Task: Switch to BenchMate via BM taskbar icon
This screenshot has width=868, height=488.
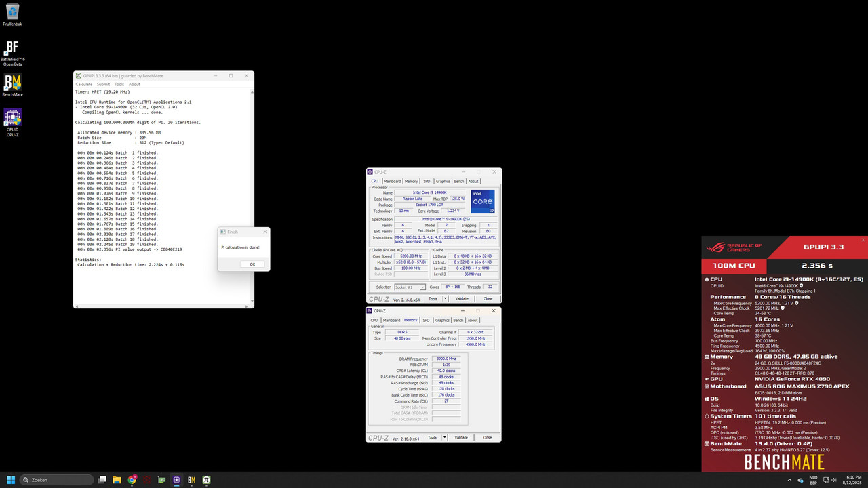Action: tap(192, 480)
